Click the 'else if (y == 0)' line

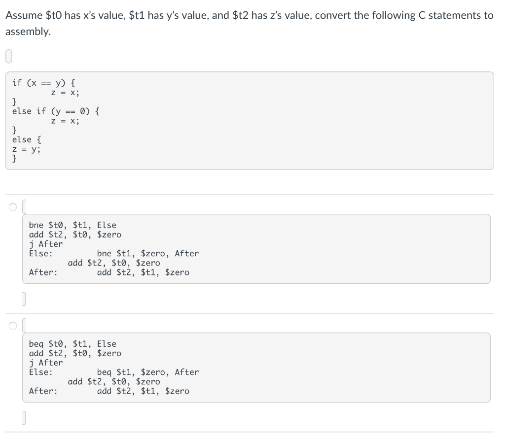coord(54,111)
